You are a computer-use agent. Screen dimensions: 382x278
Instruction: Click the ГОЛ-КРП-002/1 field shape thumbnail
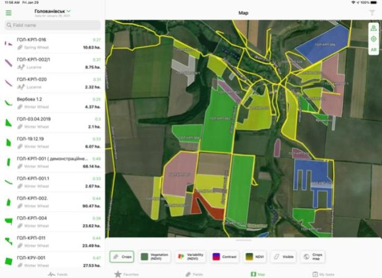8,63
